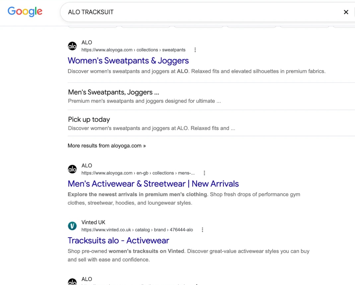Click the Vinted UK site name

tap(93, 222)
